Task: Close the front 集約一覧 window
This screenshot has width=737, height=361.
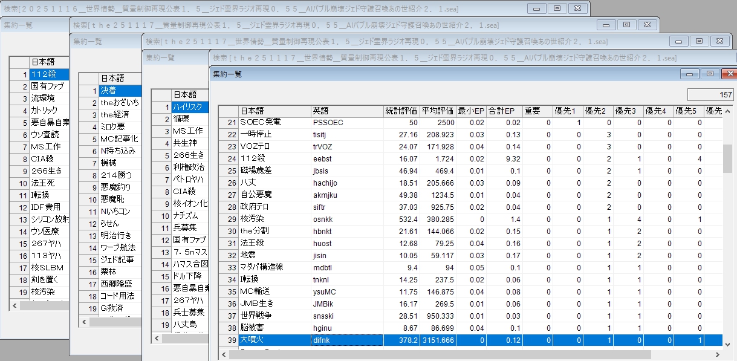Action: (x=730, y=74)
